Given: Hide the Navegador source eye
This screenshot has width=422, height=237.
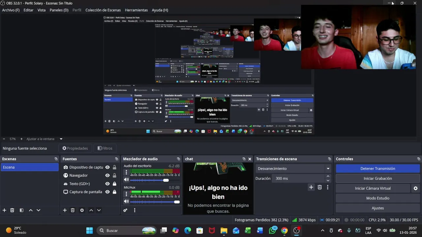Looking at the screenshot, I should [x=107, y=175].
